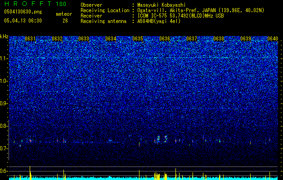
Task: Click time marker 0634
Action: 111,39
